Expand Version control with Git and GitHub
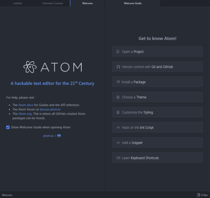Viewport: 210px width, 198px height. point(157,67)
